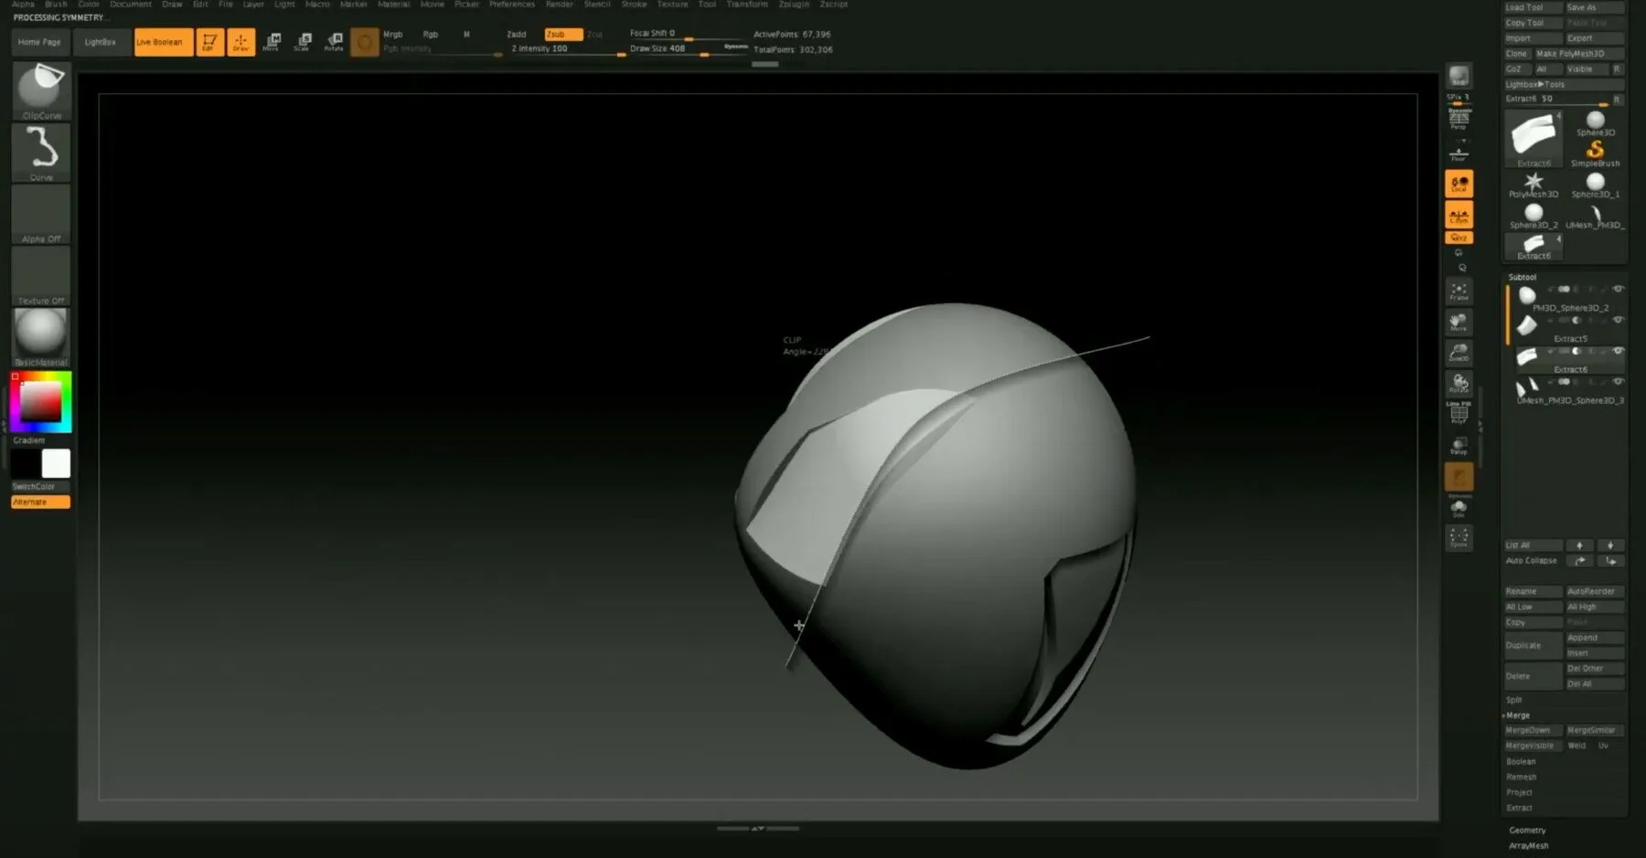This screenshot has height=858, width=1646.
Task: Select the Sphere3D_1 tool icon
Action: click(1596, 183)
